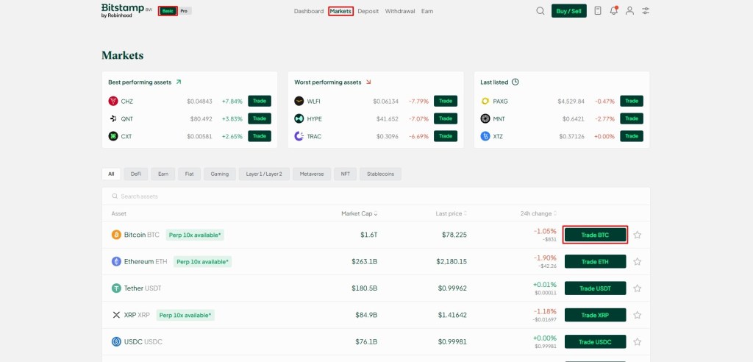The image size is (753, 362).
Task: Click Trade button next to CHZ
Action: coord(260,101)
